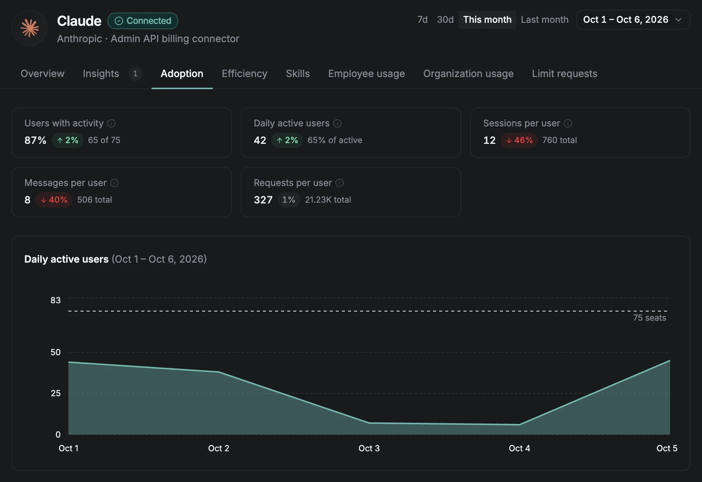
Task: Select the Last month range
Action: (545, 20)
